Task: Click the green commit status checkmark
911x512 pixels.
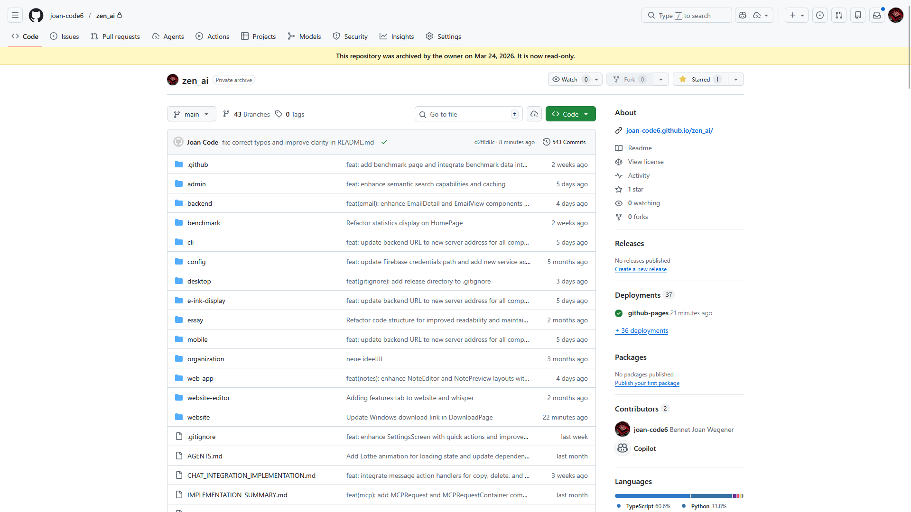Action: (x=384, y=142)
